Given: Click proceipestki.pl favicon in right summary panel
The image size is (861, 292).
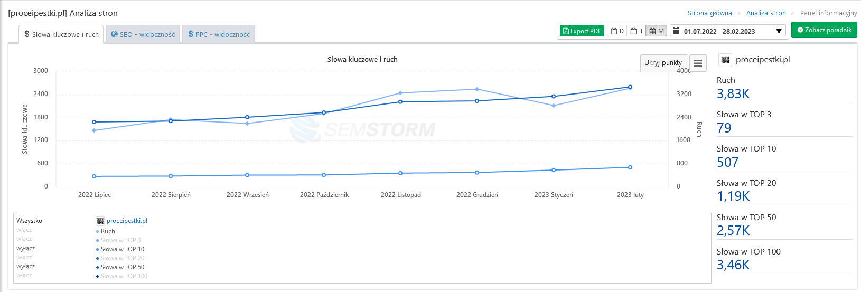Looking at the screenshot, I should tap(725, 60).
